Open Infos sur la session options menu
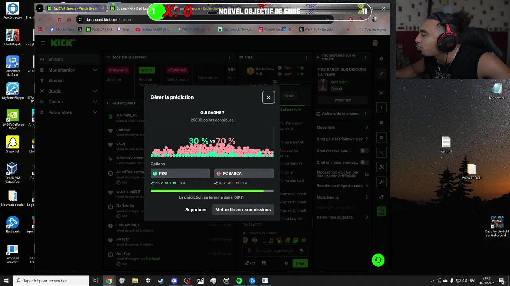The width and height of the screenshot is (510, 286). (x=229, y=57)
